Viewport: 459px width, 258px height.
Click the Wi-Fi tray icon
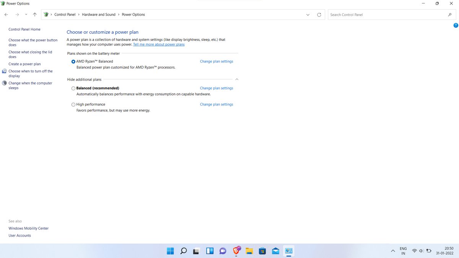(414, 251)
